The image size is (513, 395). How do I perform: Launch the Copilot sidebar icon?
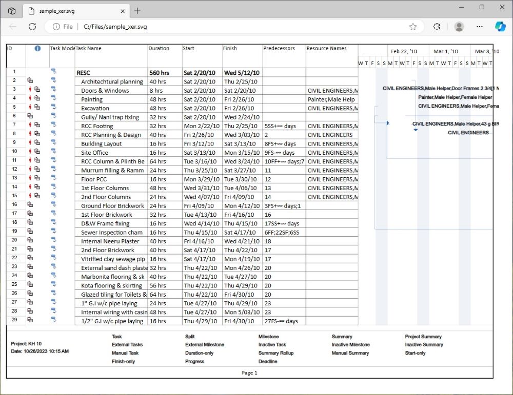coord(500,27)
